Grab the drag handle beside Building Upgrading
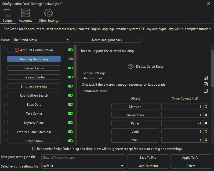Viewport: 214px width, 171px height. point(4,59)
